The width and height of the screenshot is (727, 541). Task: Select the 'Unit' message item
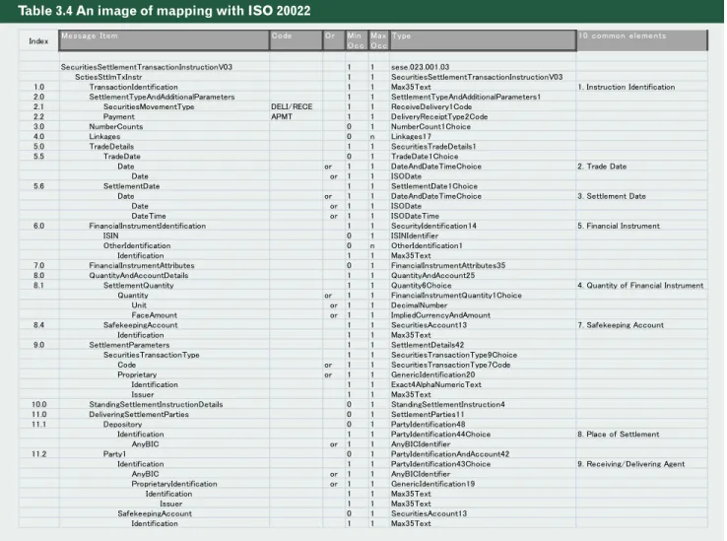(x=139, y=305)
